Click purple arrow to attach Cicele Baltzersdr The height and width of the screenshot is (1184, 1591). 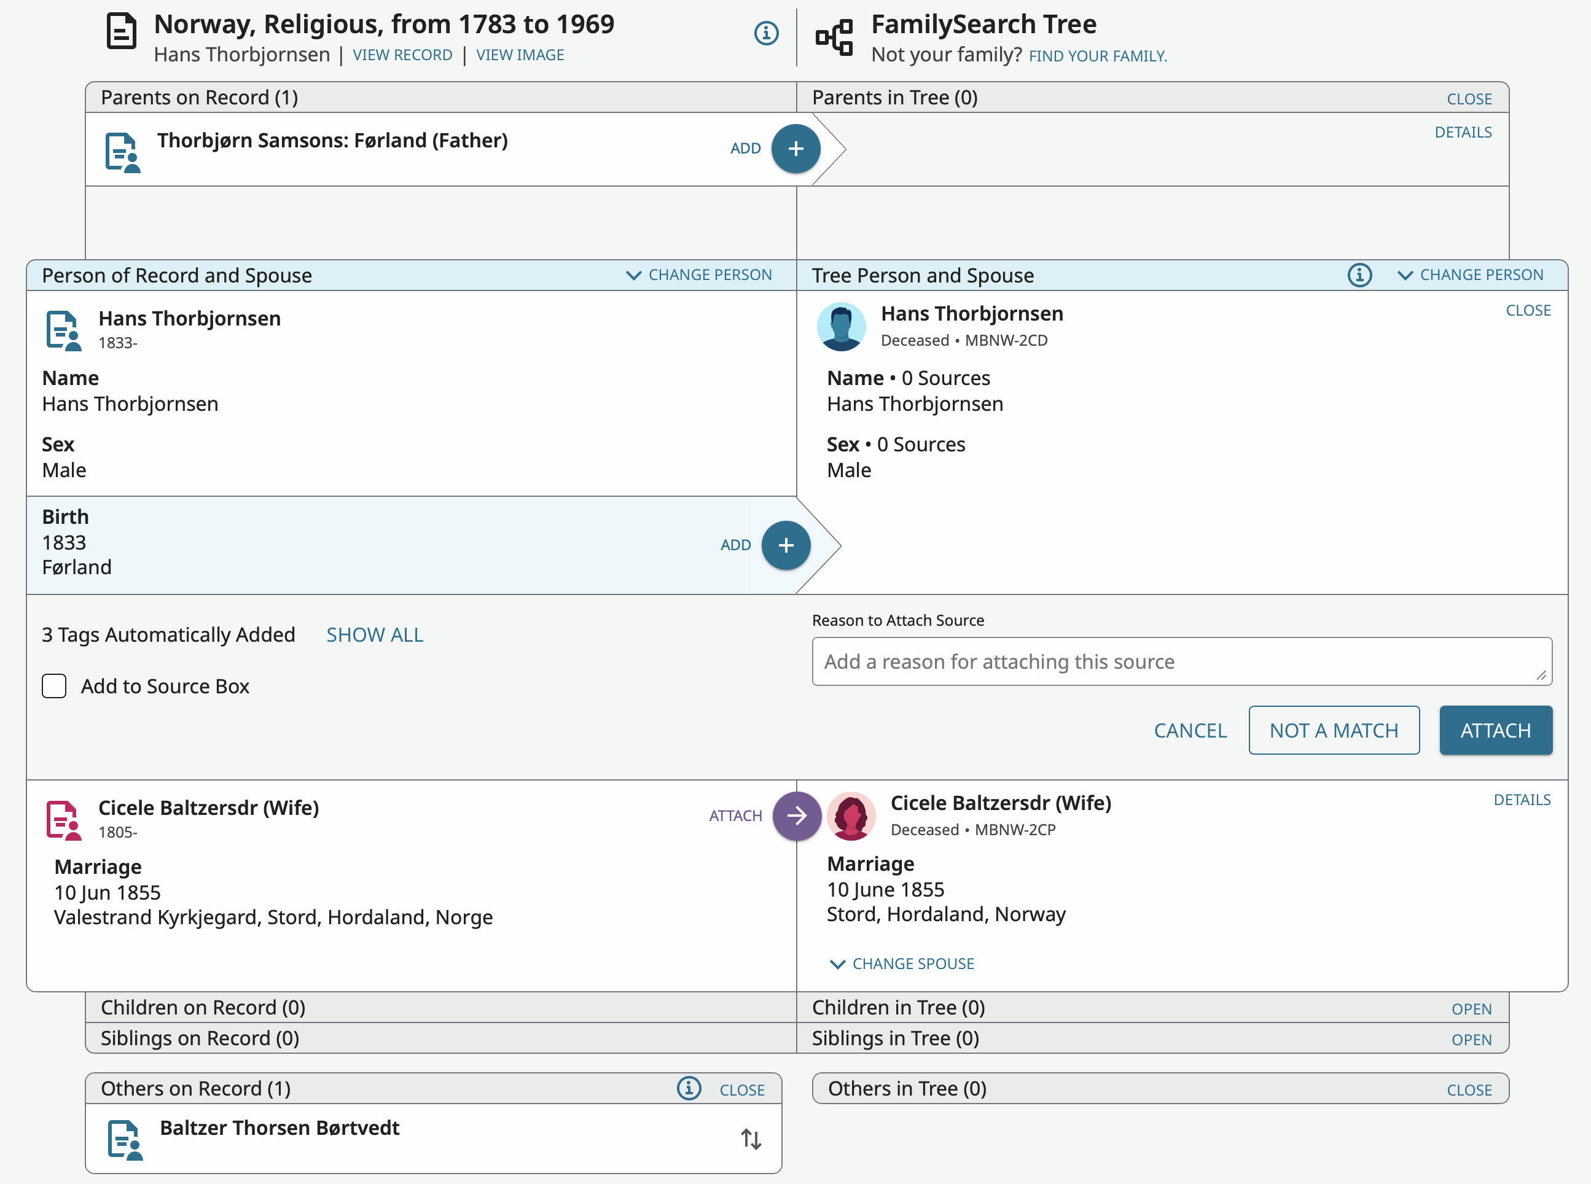(x=796, y=816)
